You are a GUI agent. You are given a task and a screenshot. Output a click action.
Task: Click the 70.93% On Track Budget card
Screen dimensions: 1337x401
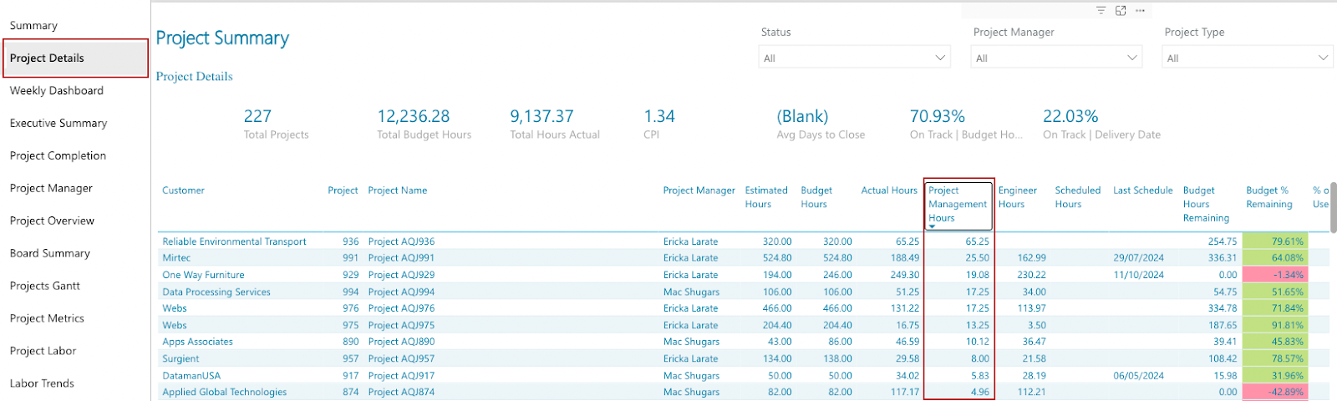point(965,124)
